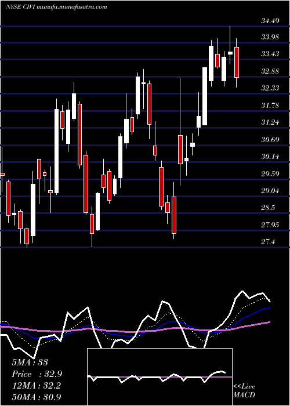Viewport: 290px width, 406px height.
Task: Click the NYSE CIVI munafasutra.com title text
Action: pyautogui.click(x=56, y=7)
